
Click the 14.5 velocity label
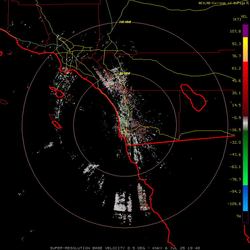(x=236, y=105)
